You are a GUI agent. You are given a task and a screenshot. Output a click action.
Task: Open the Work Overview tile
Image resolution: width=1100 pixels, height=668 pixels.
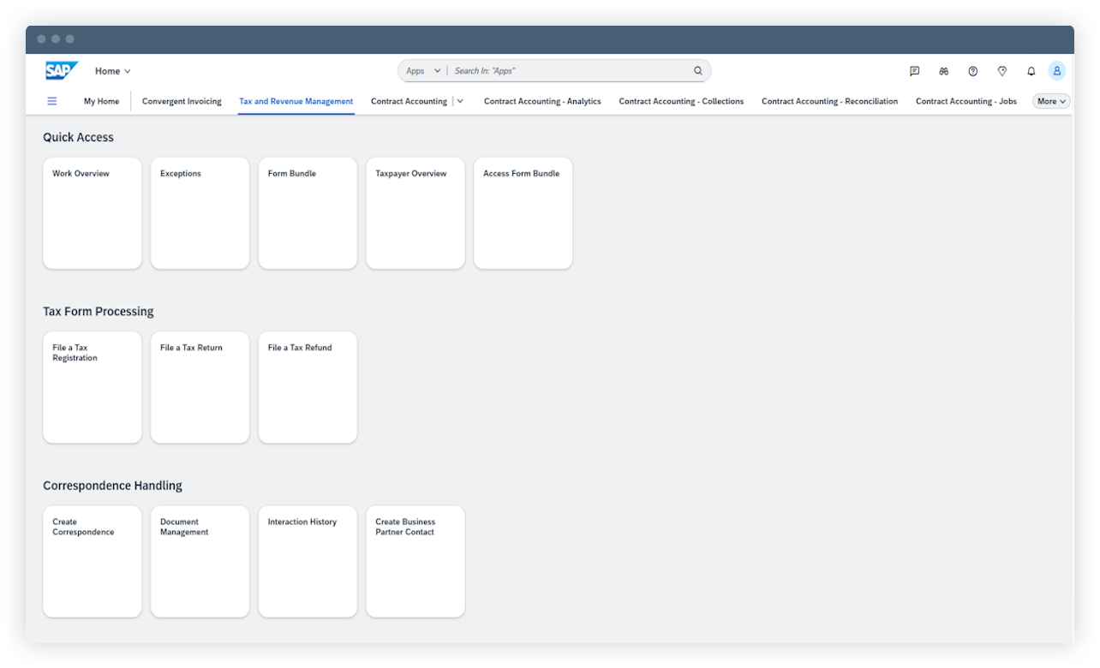[x=93, y=213]
